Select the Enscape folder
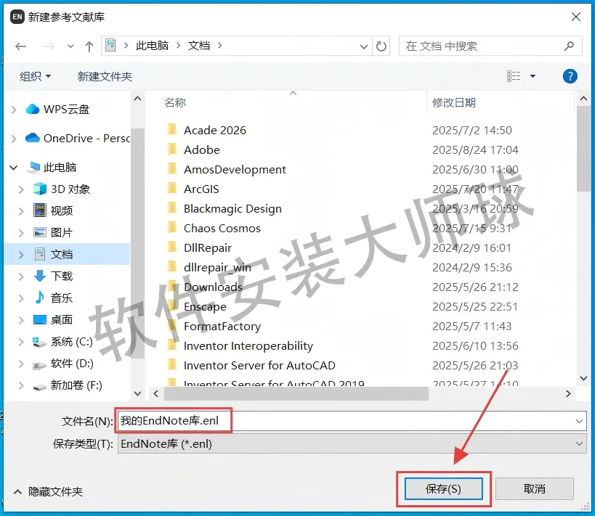 click(197, 307)
